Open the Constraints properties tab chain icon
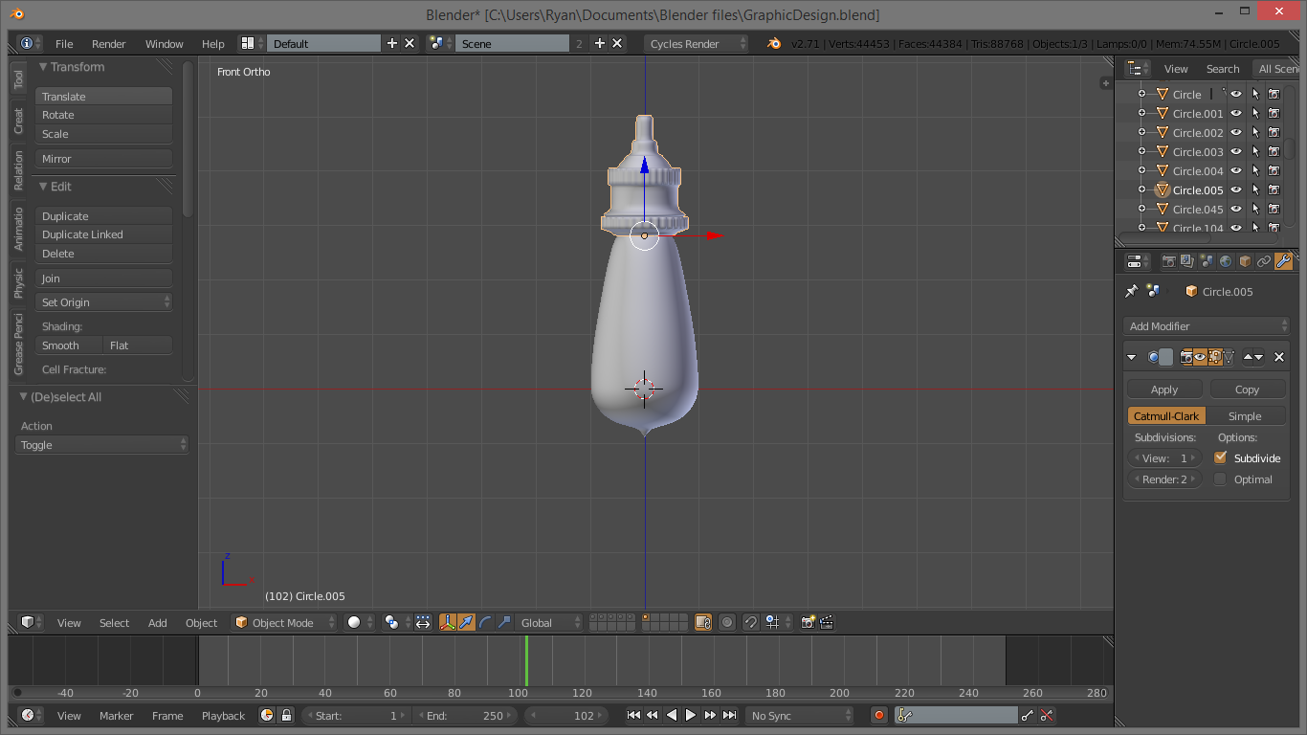This screenshot has height=735, width=1307. 1264,261
